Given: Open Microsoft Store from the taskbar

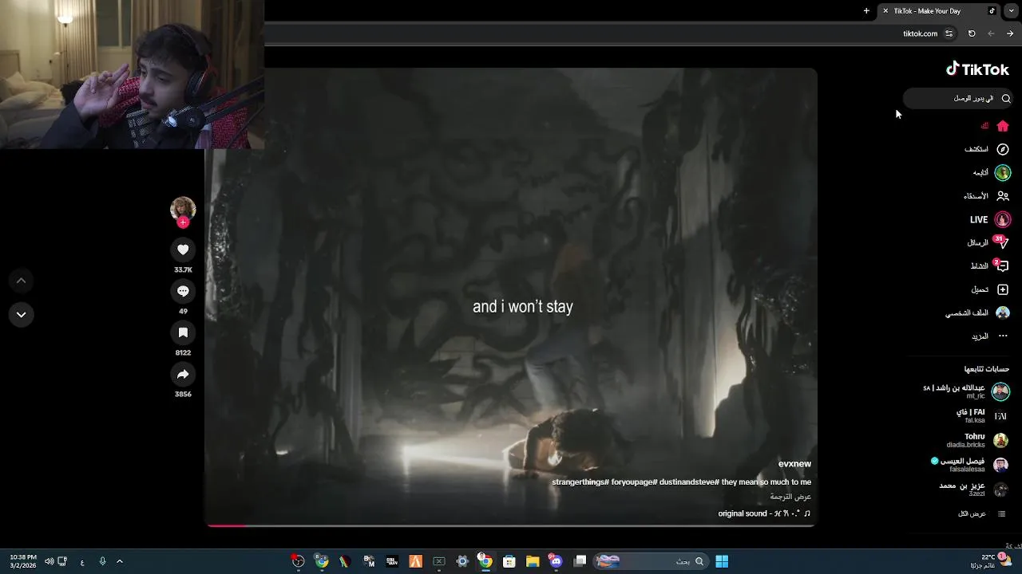Looking at the screenshot, I should [x=509, y=561].
